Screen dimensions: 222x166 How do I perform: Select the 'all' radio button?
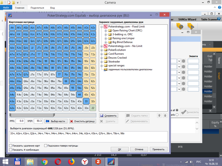click(177, 110)
